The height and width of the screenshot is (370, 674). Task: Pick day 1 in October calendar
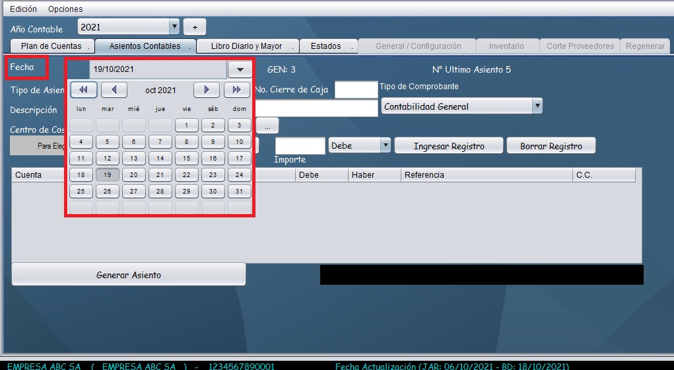coord(187,126)
